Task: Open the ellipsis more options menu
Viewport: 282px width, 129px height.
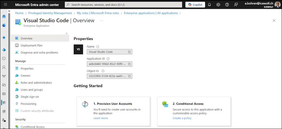Action: tap(102, 21)
